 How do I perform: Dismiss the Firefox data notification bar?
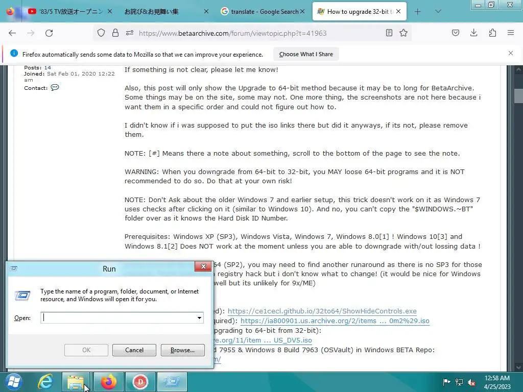(x=511, y=53)
